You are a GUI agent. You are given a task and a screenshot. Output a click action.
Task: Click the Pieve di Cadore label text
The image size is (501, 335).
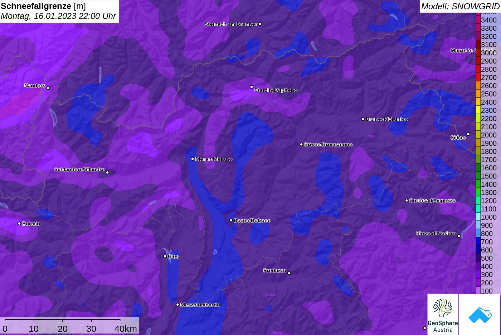tap(436, 233)
